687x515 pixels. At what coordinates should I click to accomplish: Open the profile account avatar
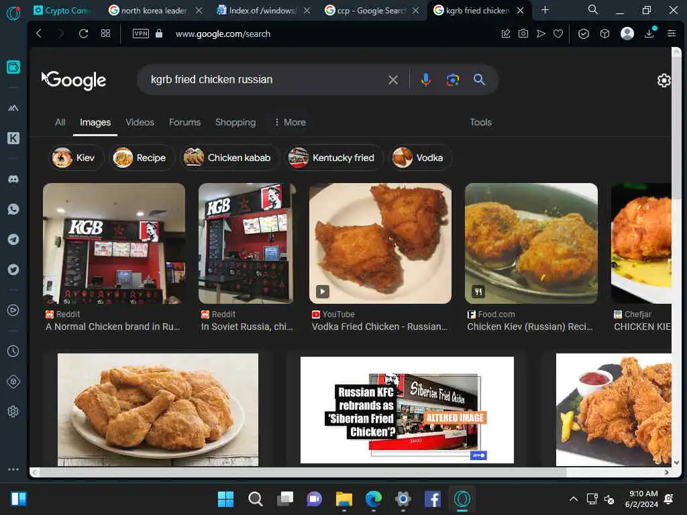click(627, 34)
